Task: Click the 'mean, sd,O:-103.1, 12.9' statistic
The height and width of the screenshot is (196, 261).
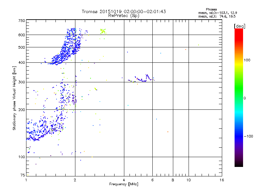Action: (x=218, y=13)
